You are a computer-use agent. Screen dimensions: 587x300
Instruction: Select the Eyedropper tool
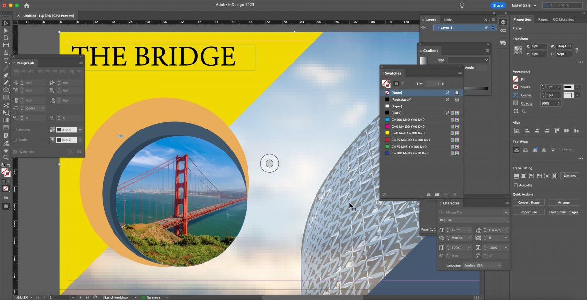click(6, 143)
